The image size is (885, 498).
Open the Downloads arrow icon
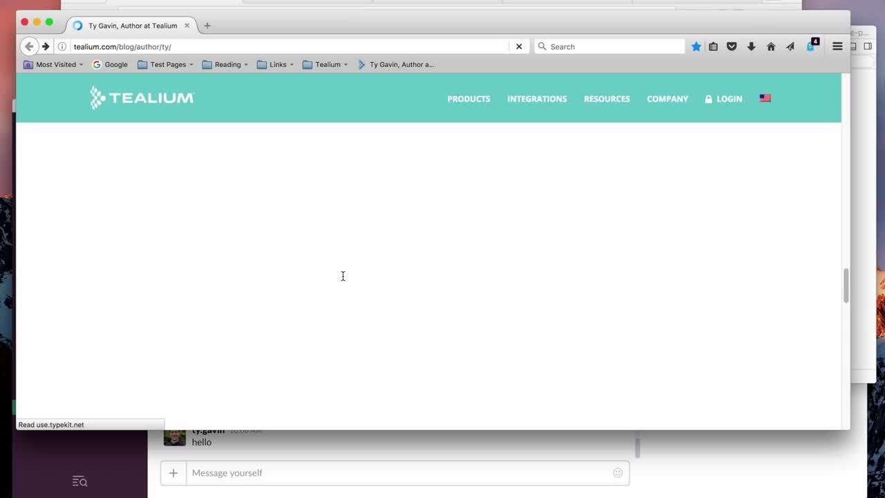coord(751,46)
